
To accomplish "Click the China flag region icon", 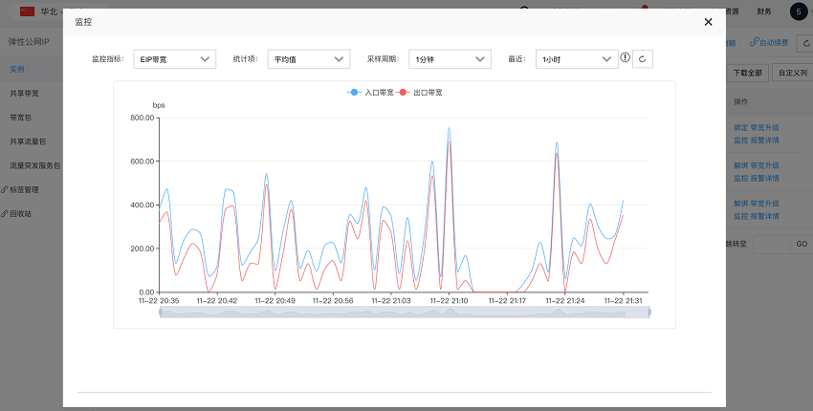I will coord(27,11).
